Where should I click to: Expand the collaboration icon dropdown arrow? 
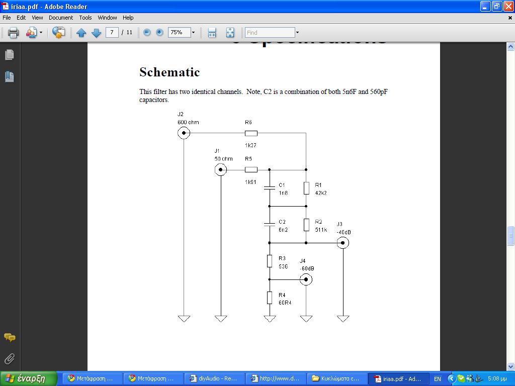[x=41, y=33]
